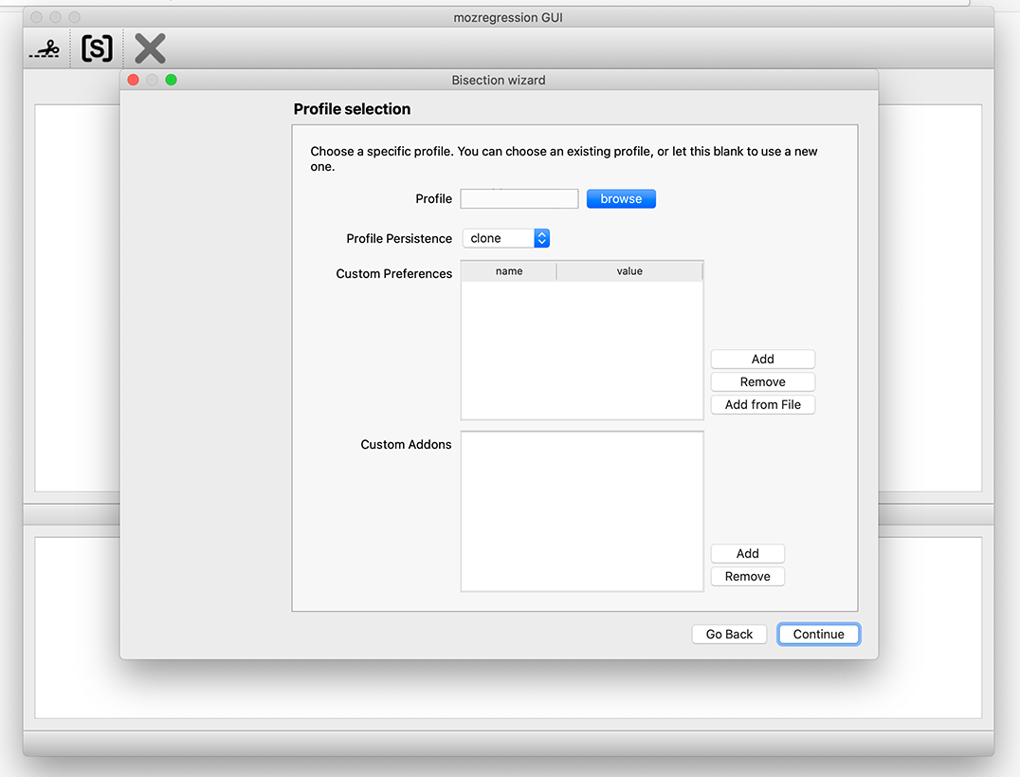Image resolution: width=1020 pixels, height=777 pixels.
Task: Add a custom addon
Action: point(747,554)
